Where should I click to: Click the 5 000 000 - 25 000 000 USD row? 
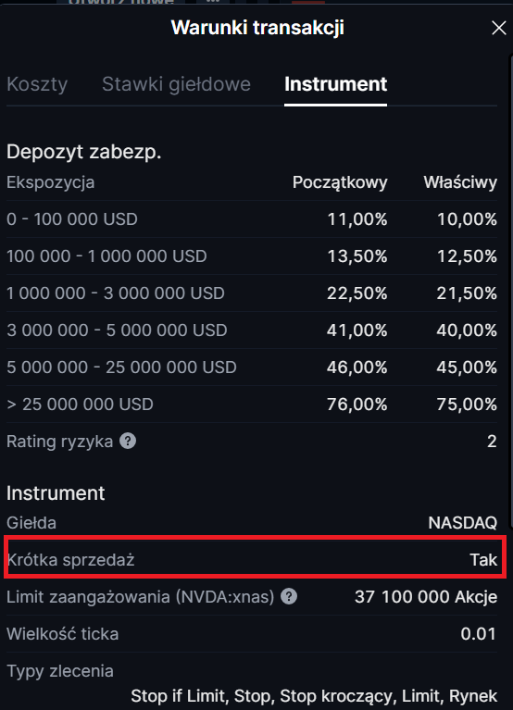click(x=252, y=367)
